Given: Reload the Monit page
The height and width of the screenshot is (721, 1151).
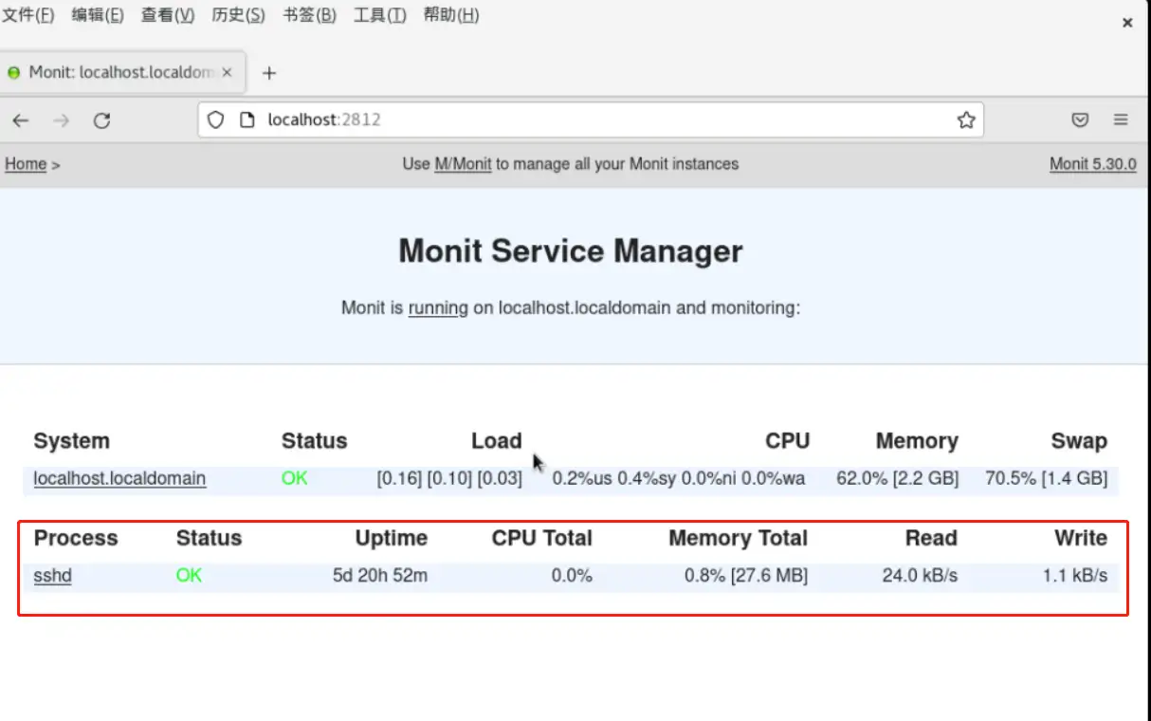Looking at the screenshot, I should 102,120.
